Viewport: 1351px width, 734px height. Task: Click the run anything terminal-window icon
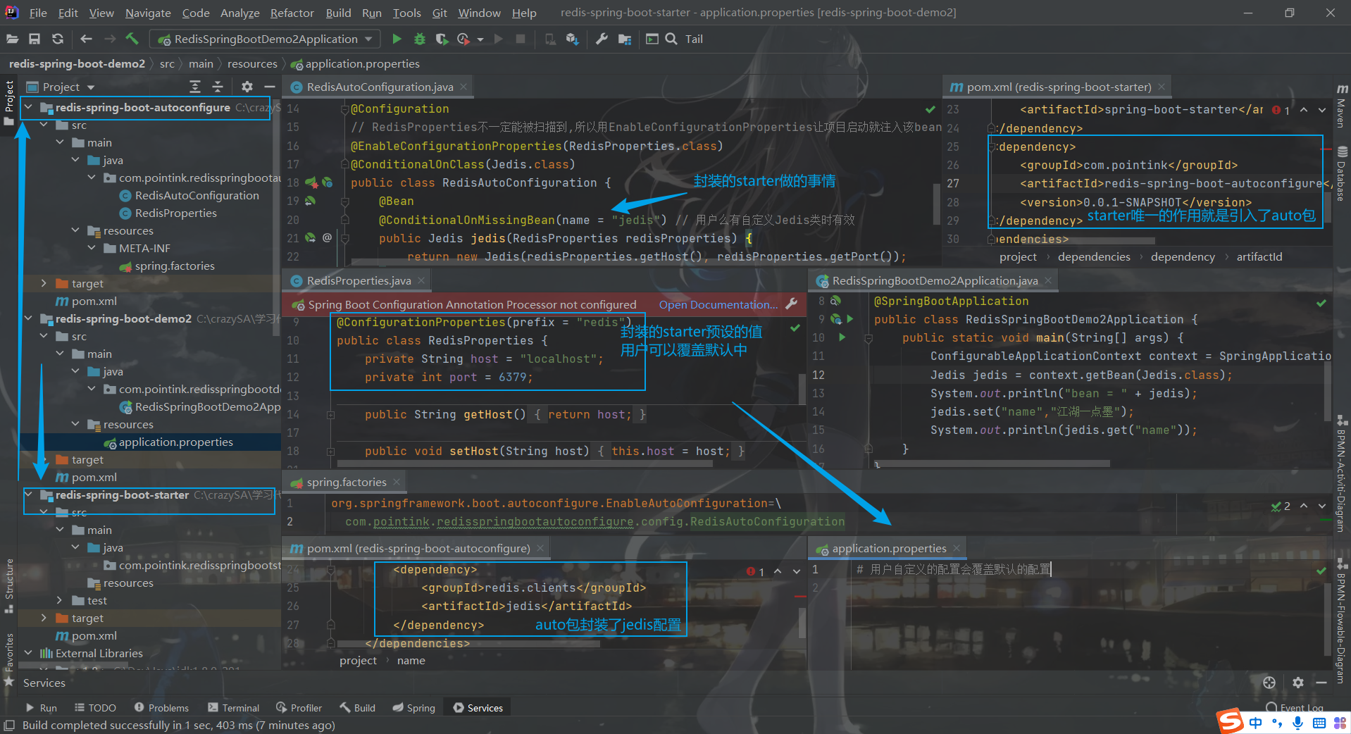[x=652, y=39]
